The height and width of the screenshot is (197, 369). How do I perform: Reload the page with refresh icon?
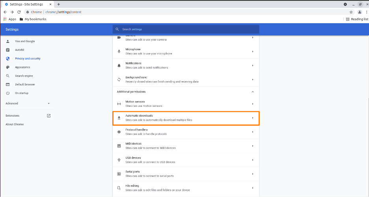19,12
